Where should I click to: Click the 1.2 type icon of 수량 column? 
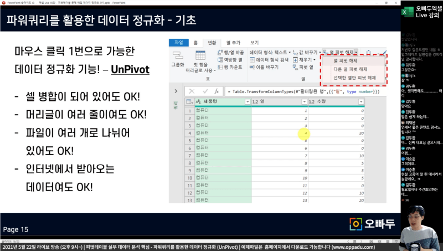coord(312,102)
